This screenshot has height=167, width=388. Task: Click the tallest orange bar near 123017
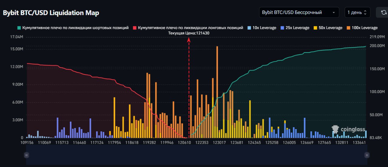pyautogui.click(x=217, y=91)
